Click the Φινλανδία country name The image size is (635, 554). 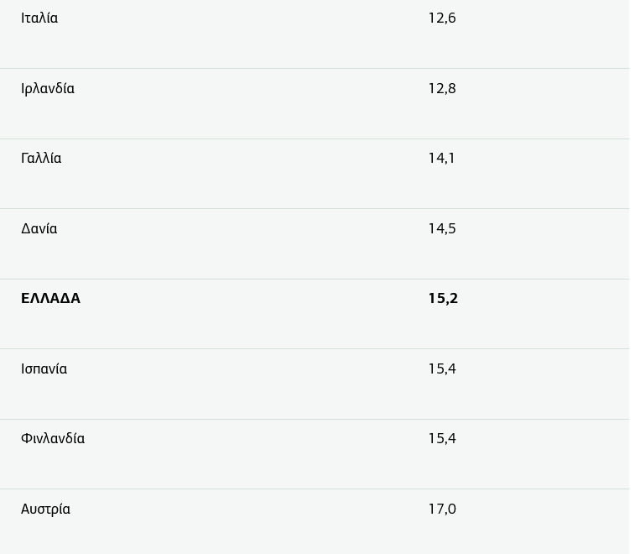(x=53, y=439)
